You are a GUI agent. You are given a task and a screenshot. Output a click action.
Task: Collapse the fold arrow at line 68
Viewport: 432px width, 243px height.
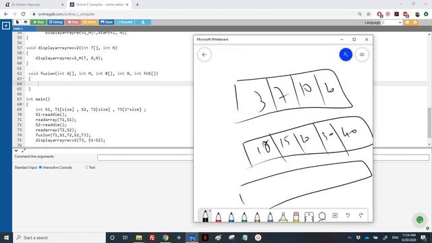tap(24, 104)
